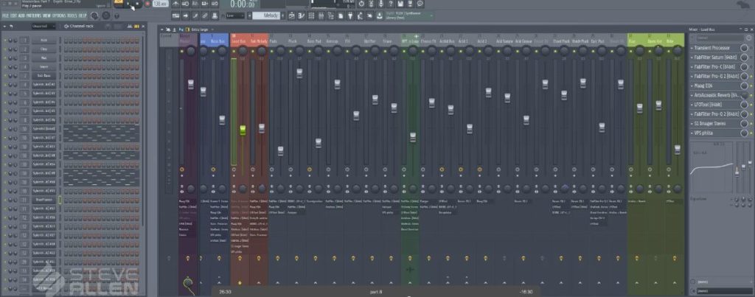Toggle the mute LED of the Clap channel

click(x=5, y=49)
